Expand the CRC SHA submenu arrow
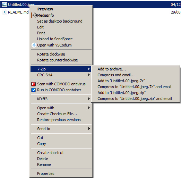Screen dimensions: 181x178 [89, 75]
